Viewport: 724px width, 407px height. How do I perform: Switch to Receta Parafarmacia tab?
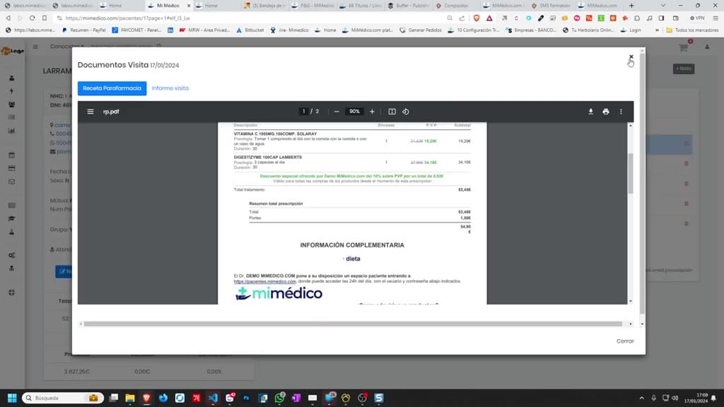tap(112, 88)
